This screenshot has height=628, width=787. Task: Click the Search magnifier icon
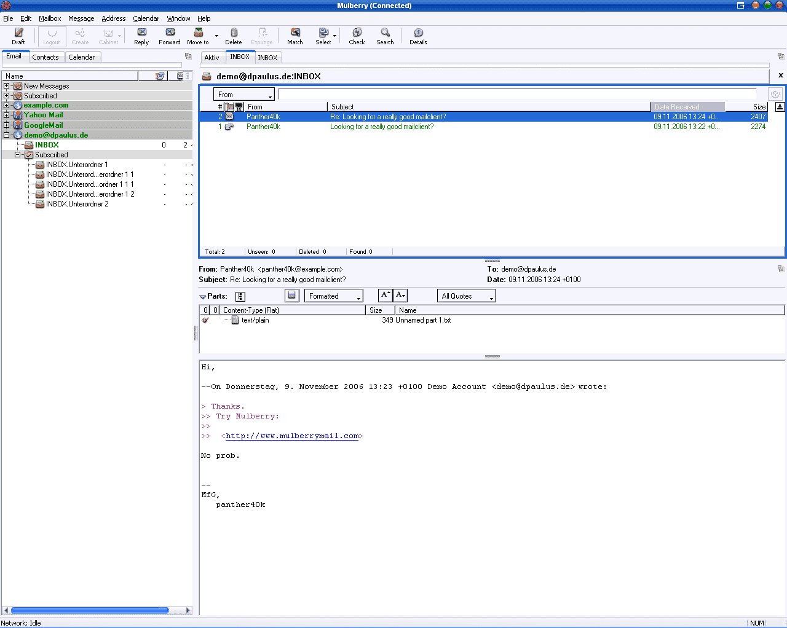[385, 33]
